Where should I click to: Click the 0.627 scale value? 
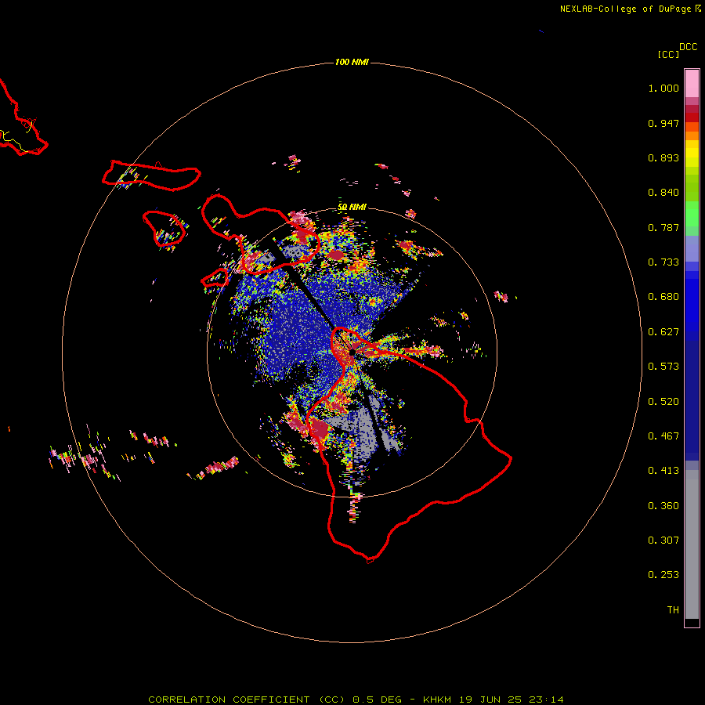663,332
